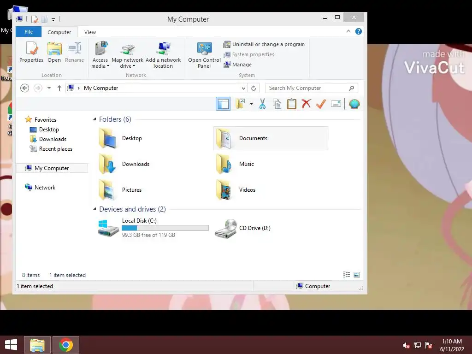Click the Search My Computer field
This screenshot has width=472, height=354.
[312, 88]
